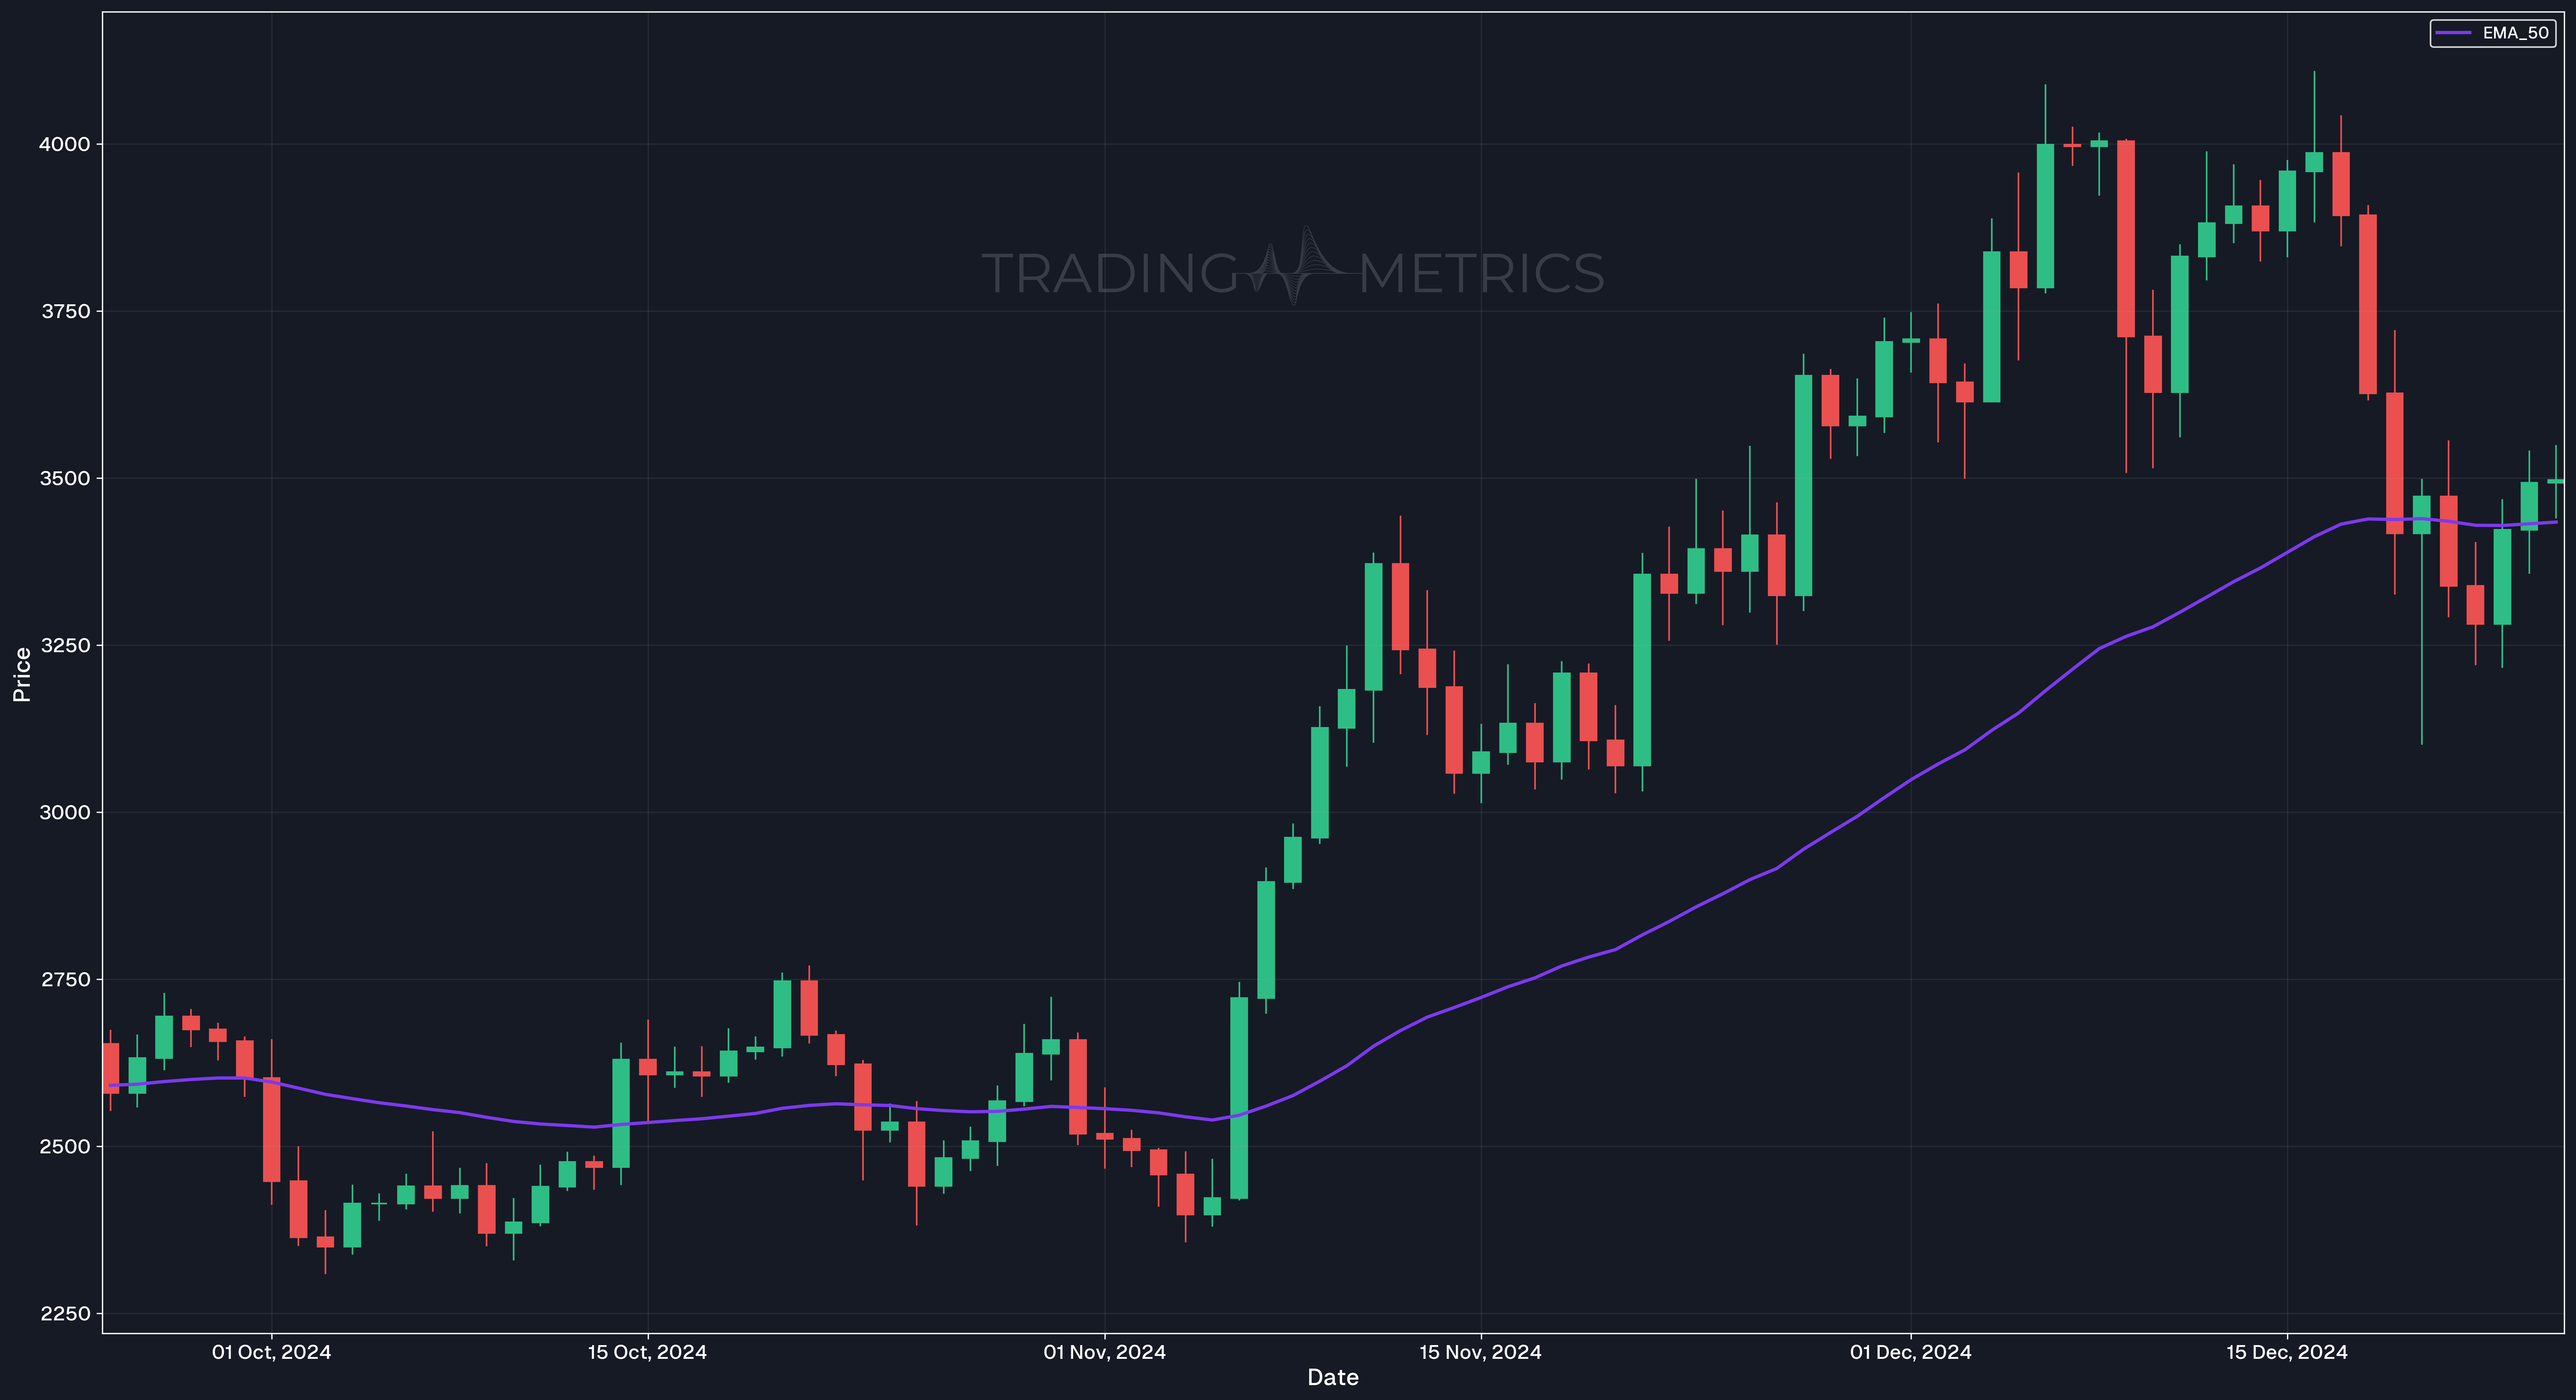Click the EMA_50 legend entry
The height and width of the screenshot is (1400, 2576).
[x=2493, y=33]
